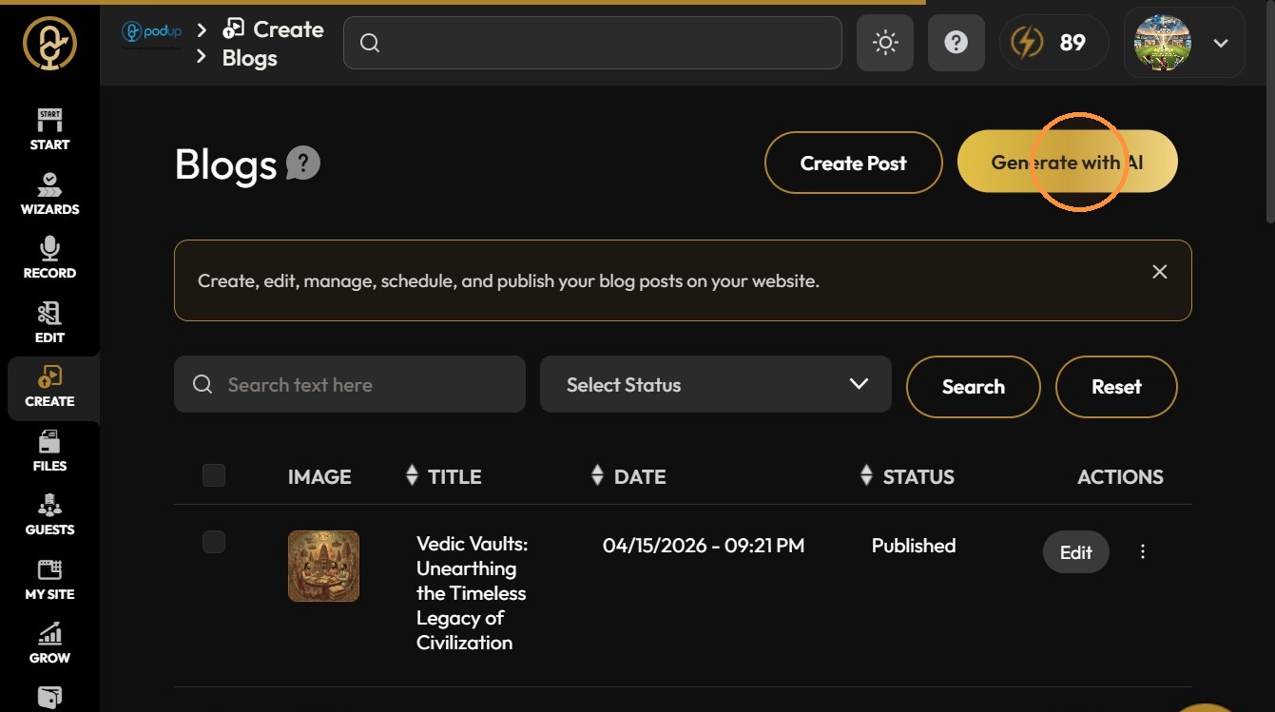Screen dimensions: 1275x712
Task: Expand the Select Status dropdown
Action: pyautogui.click(x=716, y=384)
